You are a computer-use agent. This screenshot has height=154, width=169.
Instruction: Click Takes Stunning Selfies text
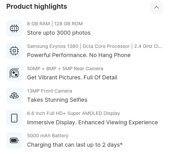[57, 100]
